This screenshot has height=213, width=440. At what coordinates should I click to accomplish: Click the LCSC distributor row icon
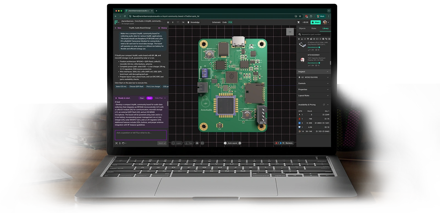299,123
